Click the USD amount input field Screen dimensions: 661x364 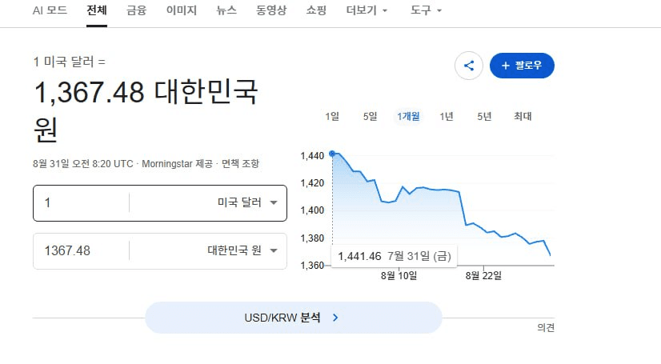pyautogui.click(x=82, y=203)
